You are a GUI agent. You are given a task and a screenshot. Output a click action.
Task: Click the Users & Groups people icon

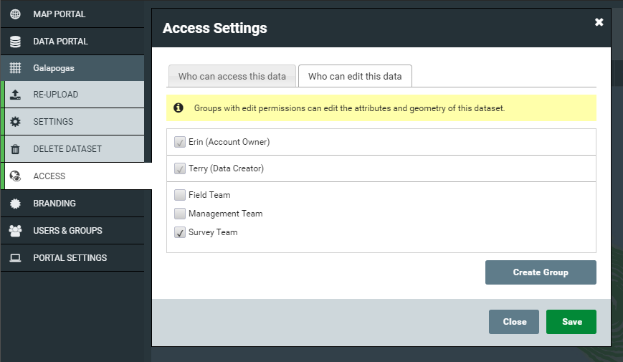pyautogui.click(x=15, y=231)
